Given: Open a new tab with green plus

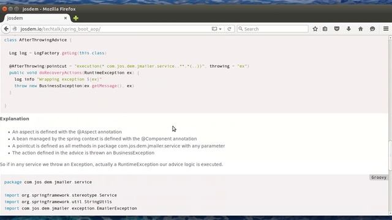Looking at the screenshot, I should pos(76,18).
